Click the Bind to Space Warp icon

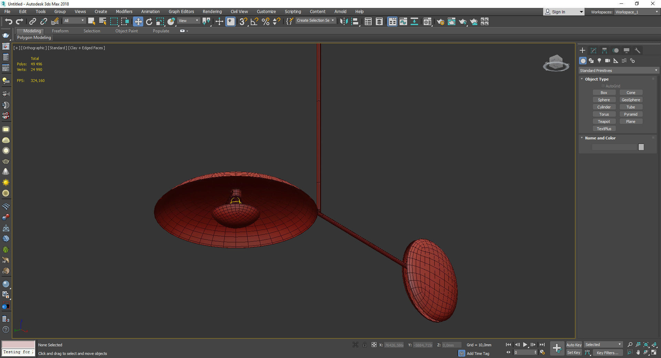(x=55, y=22)
